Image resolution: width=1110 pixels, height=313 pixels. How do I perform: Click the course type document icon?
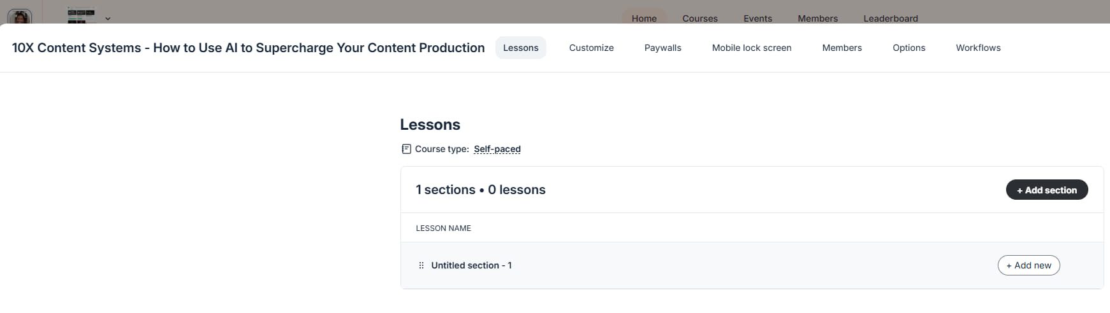(406, 149)
